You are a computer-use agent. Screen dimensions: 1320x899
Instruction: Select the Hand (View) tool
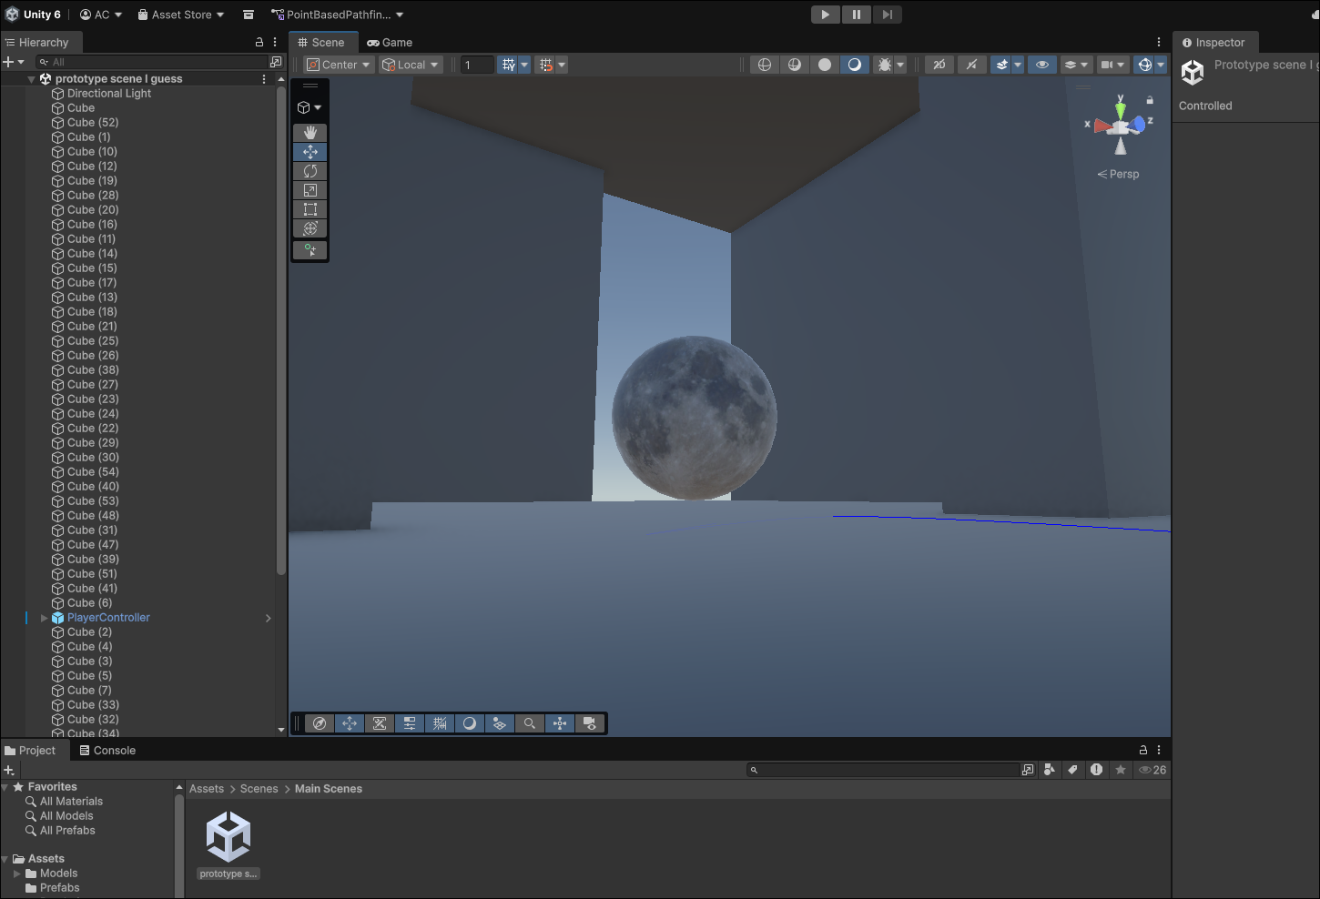click(x=310, y=133)
